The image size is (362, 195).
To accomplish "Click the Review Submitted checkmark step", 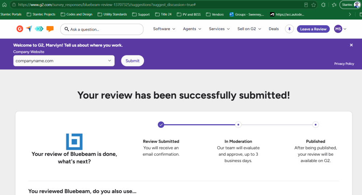I will point(161,125).
